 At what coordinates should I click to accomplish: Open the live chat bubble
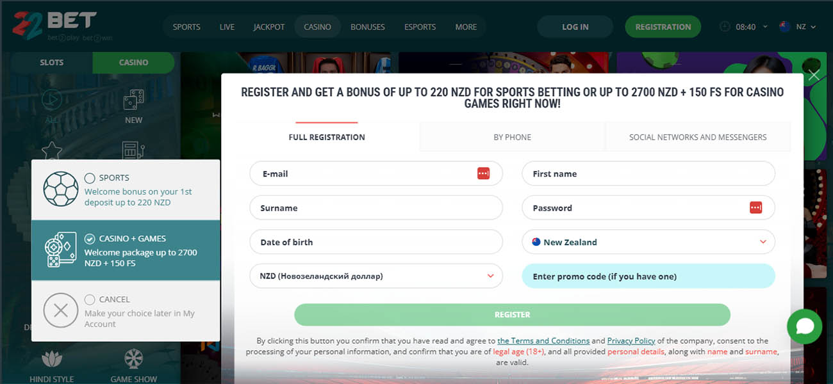(x=804, y=327)
